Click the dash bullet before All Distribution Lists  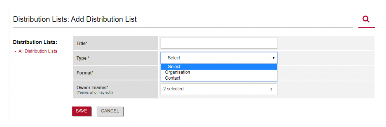pos(16,51)
